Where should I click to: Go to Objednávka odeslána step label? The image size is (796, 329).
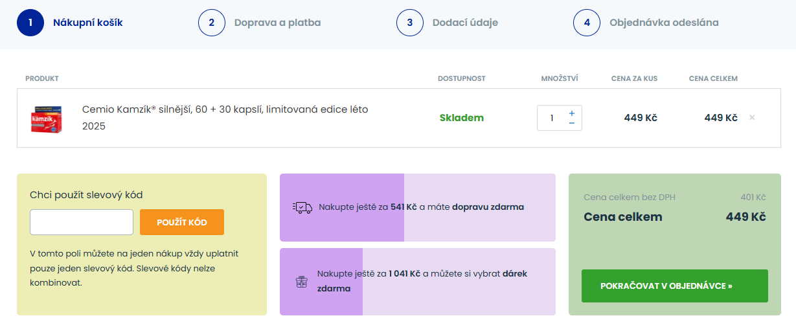coord(664,23)
